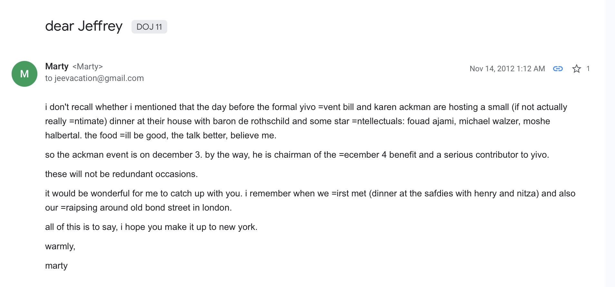Click the subject line dear Jeffrey
The height and width of the screenshot is (287, 615).
point(84,26)
